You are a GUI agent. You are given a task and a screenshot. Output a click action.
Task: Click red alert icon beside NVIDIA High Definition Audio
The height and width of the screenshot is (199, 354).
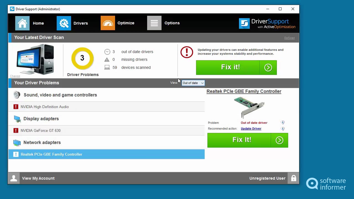(16, 107)
